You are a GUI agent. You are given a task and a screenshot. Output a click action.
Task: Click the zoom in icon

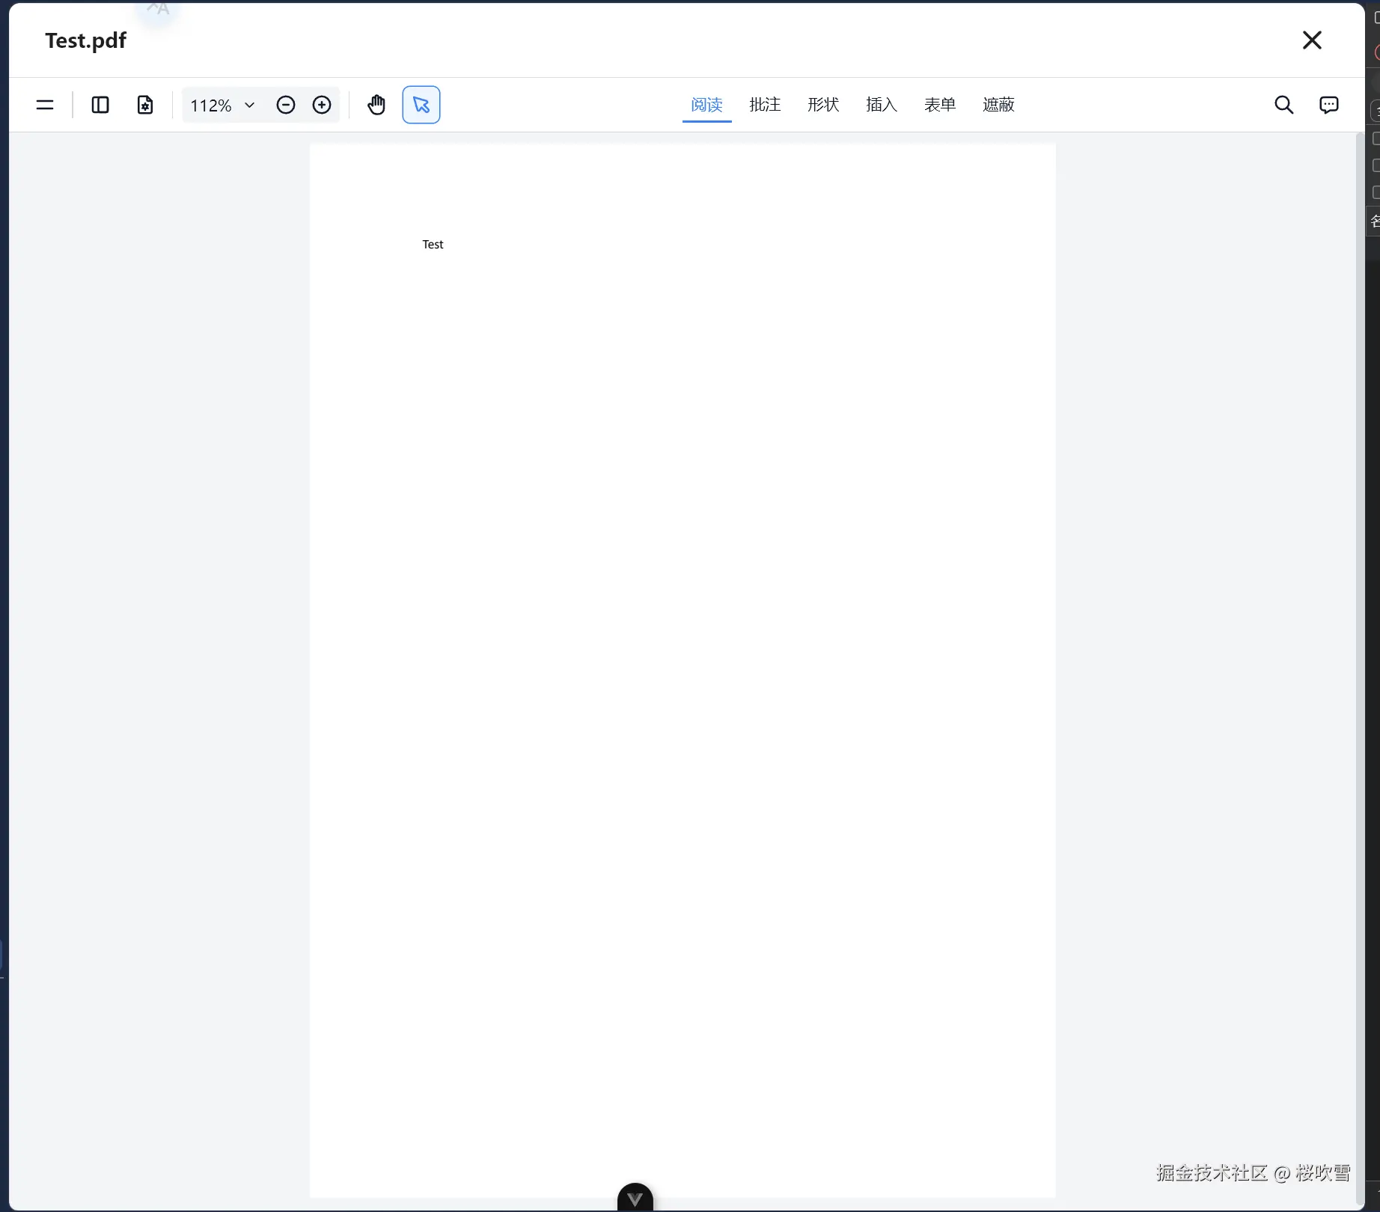(322, 105)
